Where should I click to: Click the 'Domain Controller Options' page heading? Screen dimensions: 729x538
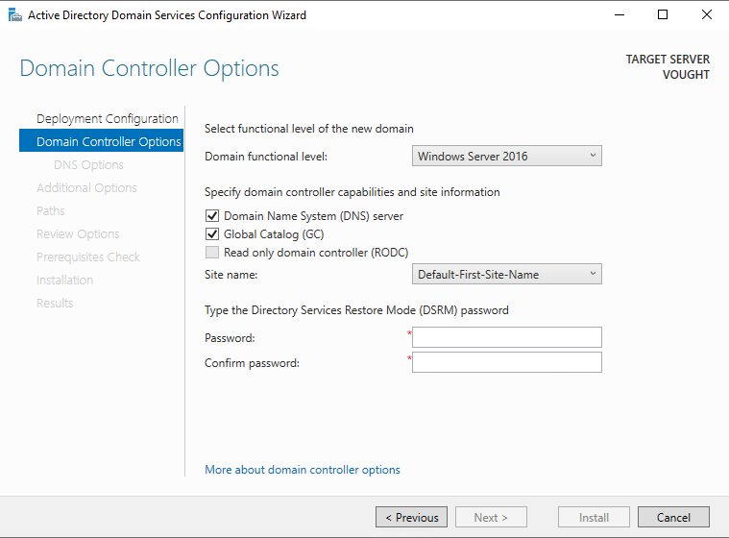click(149, 68)
